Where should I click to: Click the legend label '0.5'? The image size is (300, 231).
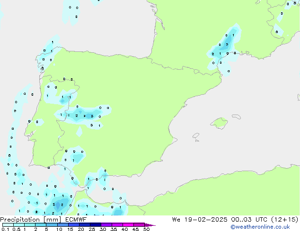[x=17, y=229]
